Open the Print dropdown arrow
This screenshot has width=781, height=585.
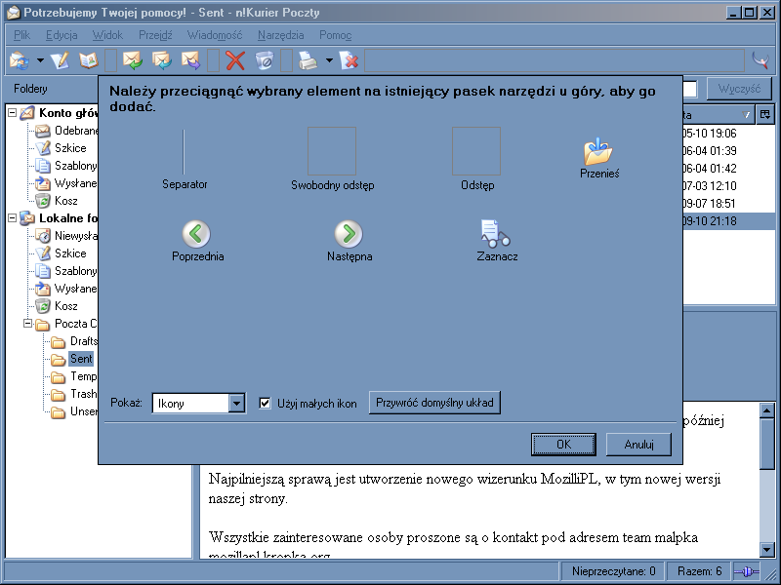(329, 60)
